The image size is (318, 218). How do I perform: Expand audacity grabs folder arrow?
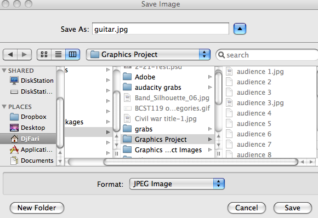tap(210, 87)
